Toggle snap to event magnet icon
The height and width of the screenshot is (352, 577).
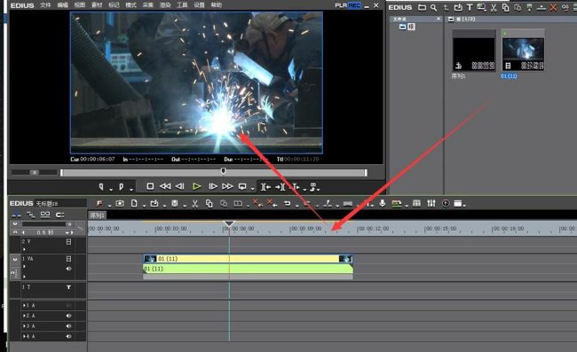coord(59,215)
